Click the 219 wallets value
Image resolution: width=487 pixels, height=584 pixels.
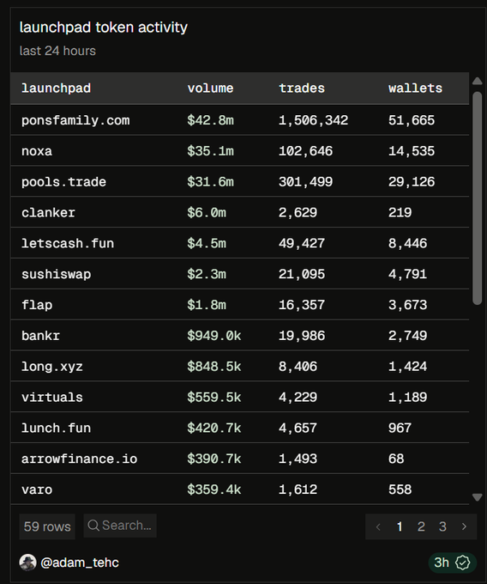pyautogui.click(x=400, y=213)
